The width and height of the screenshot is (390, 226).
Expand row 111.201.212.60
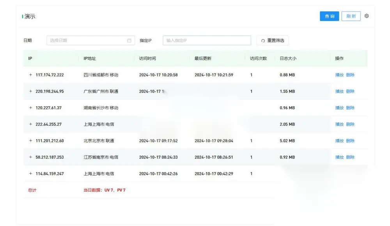[x=30, y=141]
